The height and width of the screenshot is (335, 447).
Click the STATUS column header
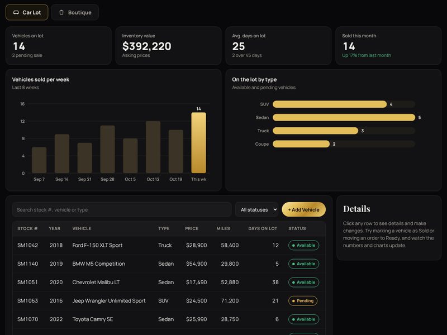pos(297,228)
